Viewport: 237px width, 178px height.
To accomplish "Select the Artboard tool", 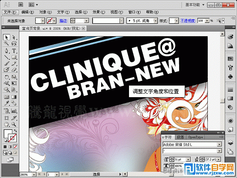I will (x=6, y=118).
